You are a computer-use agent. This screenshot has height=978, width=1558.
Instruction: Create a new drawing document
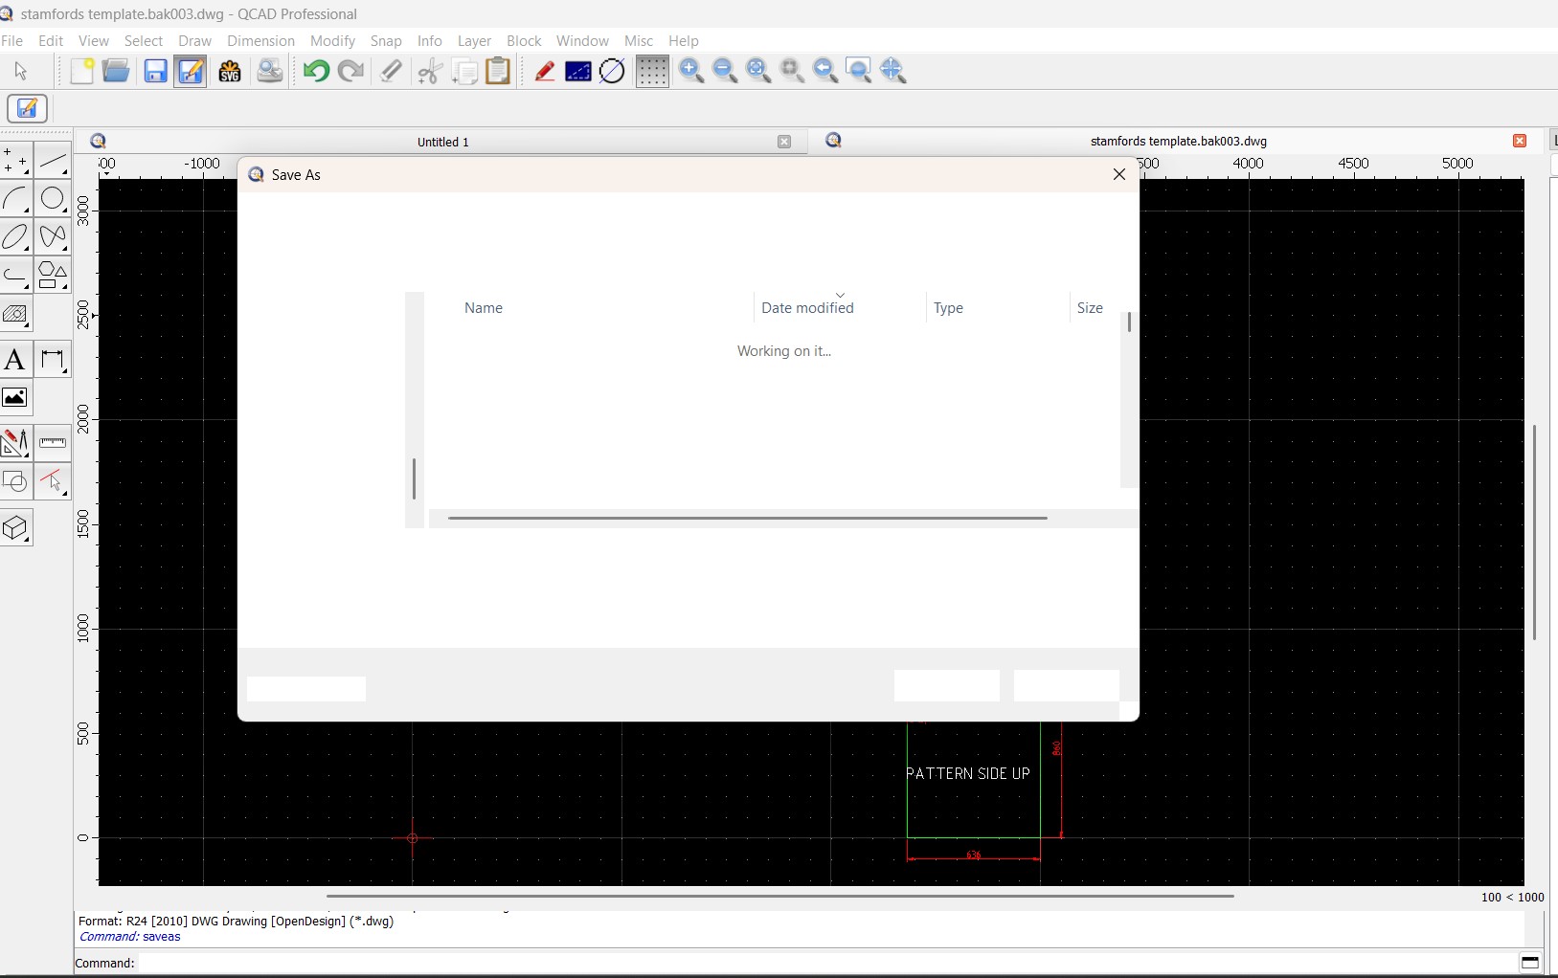coord(82,71)
